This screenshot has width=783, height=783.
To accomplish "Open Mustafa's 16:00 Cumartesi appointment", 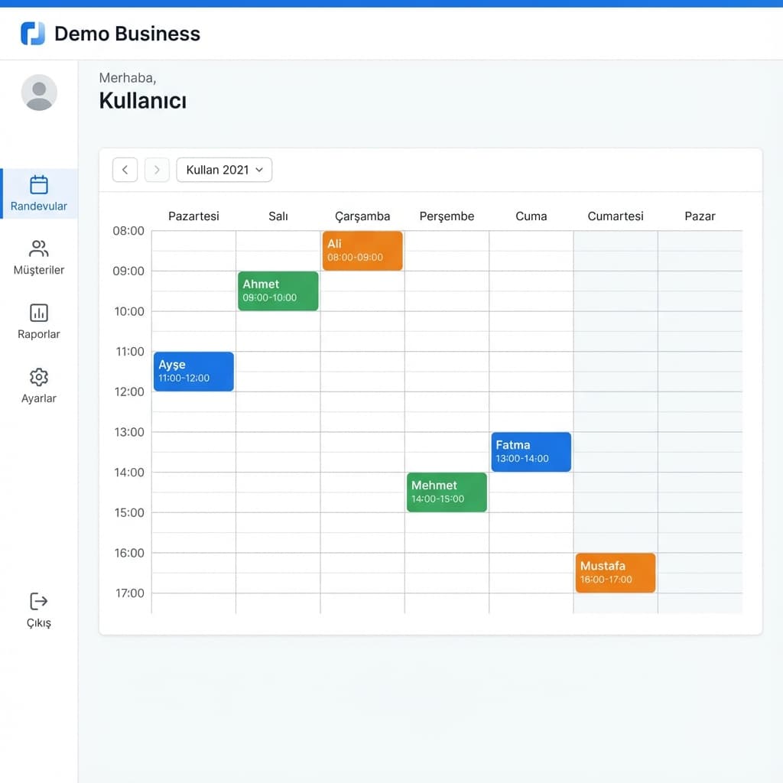I will [616, 573].
